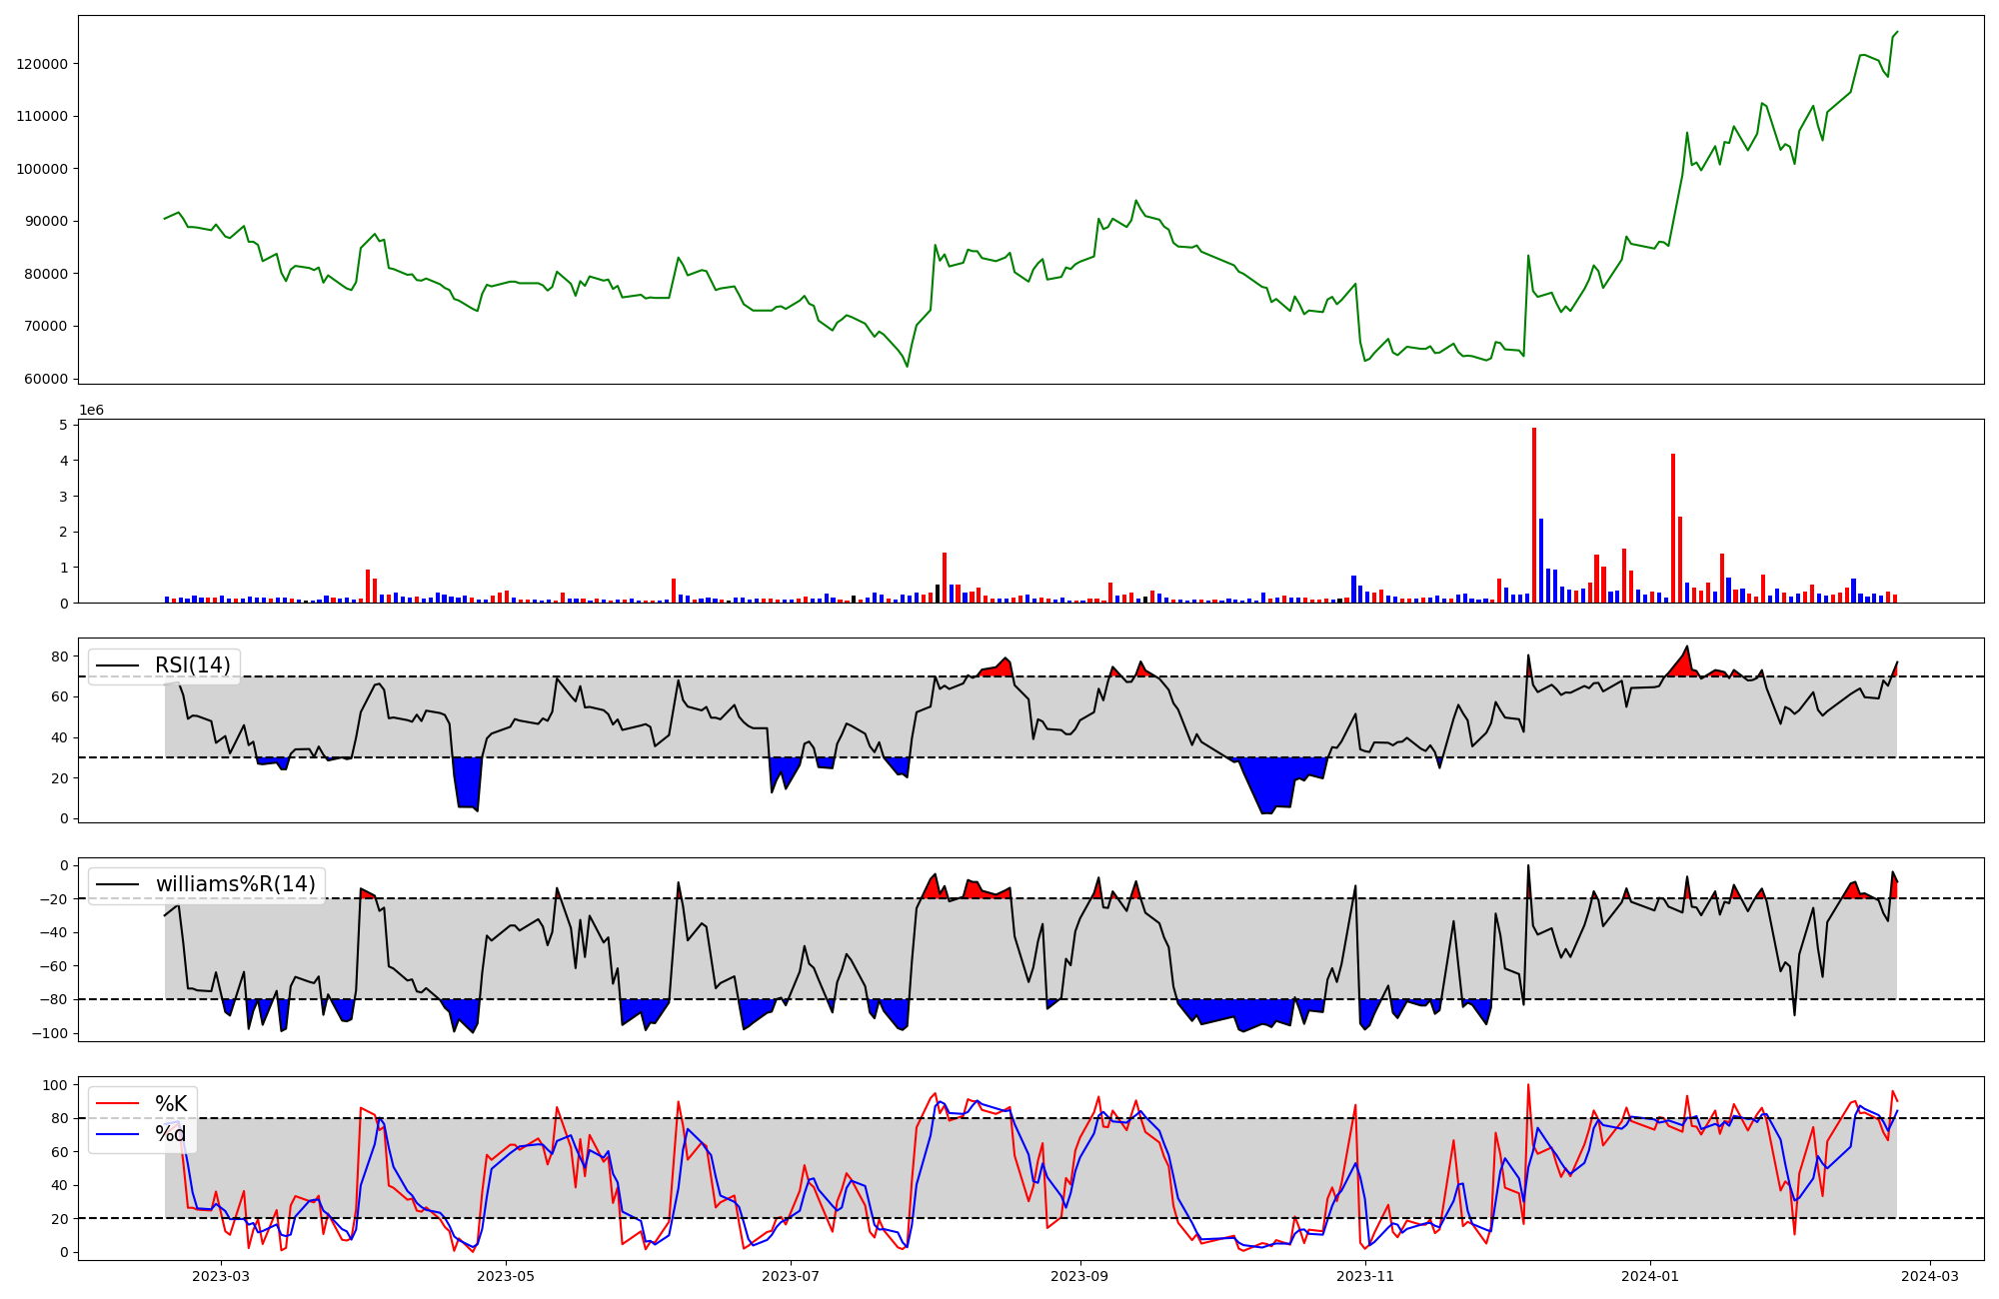The image size is (1999, 1299).
Task: Click the williams%R(14) legend label
Action: [x=235, y=884]
